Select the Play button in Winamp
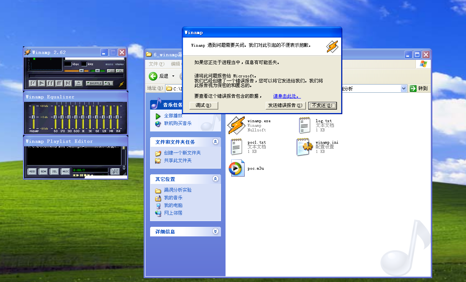Screen dimensions: 466x282 42,83
